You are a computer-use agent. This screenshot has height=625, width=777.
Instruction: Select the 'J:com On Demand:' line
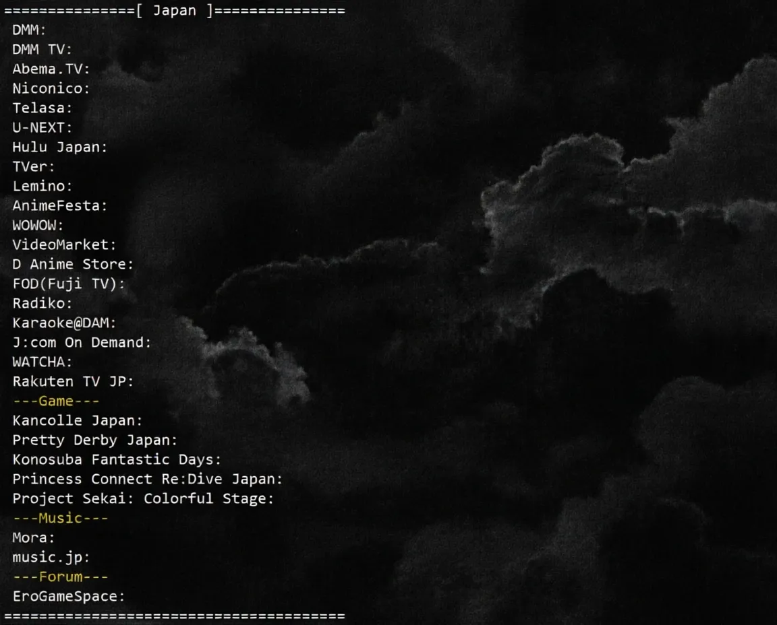(82, 342)
